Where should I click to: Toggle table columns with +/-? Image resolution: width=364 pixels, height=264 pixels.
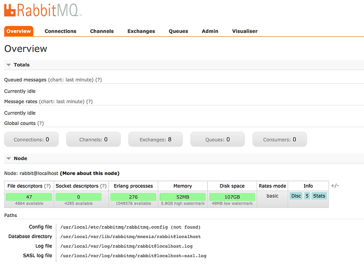(x=335, y=186)
